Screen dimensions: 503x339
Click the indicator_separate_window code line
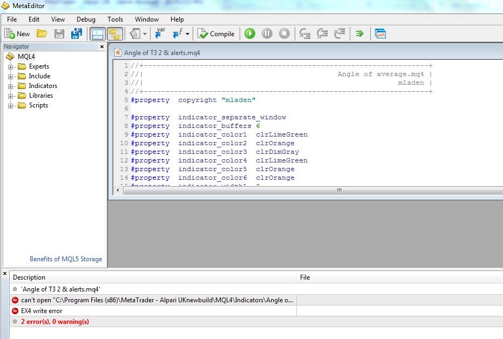point(208,117)
